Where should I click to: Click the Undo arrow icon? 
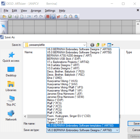(35, 17)
